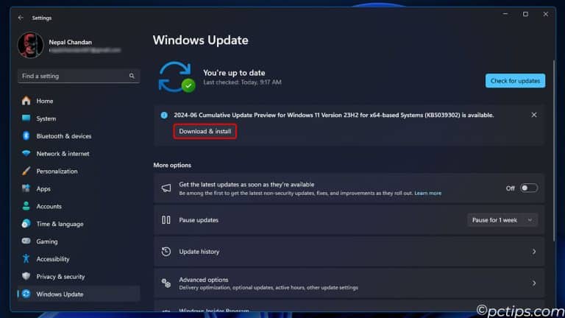565x318 pixels.
Task: Select Apps in the sidebar menu
Action: pyautogui.click(x=43, y=189)
